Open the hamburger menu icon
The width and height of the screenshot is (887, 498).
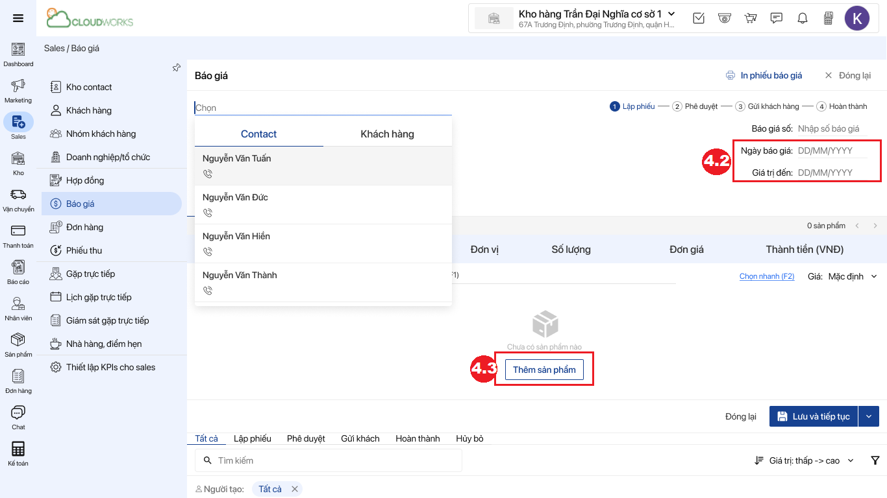(x=18, y=18)
